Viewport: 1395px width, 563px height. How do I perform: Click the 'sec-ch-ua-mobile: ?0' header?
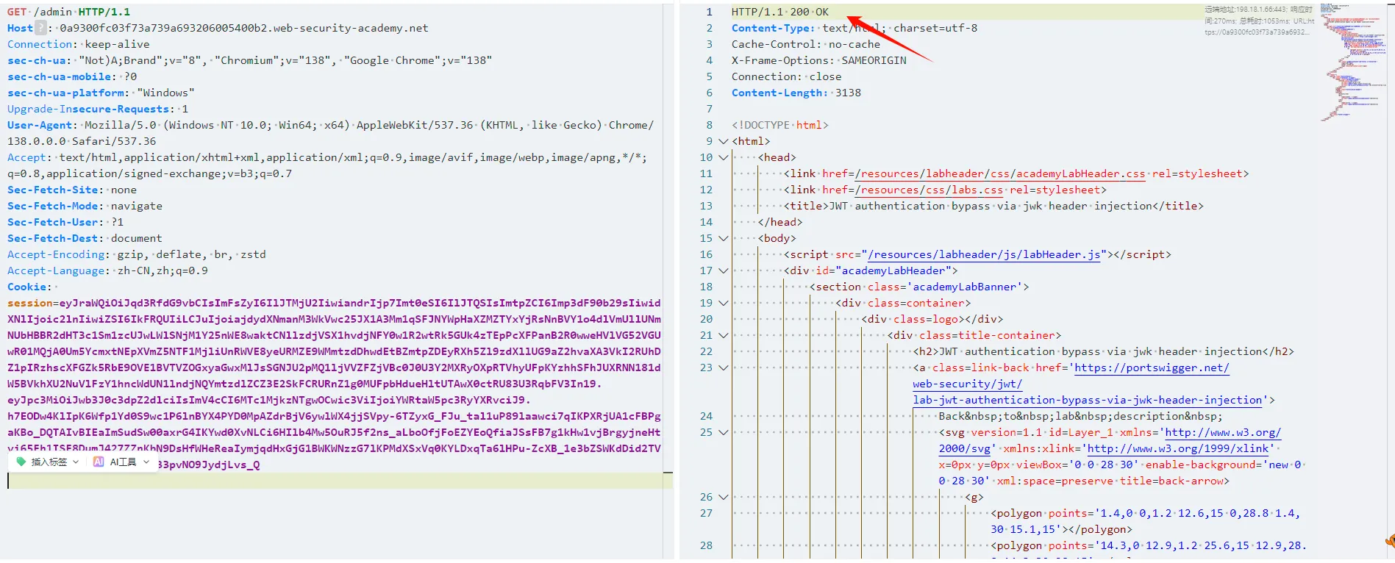[x=72, y=76]
